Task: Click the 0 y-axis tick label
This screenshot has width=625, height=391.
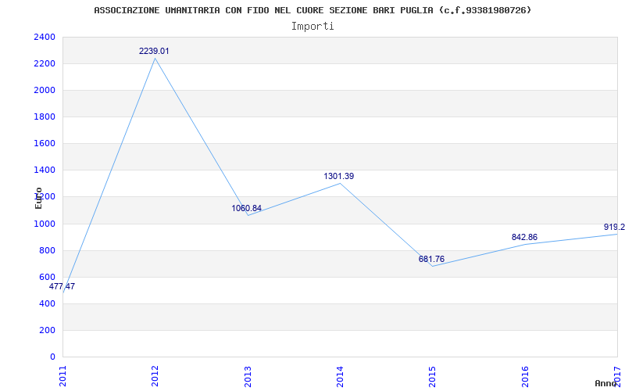Action: 52,357
